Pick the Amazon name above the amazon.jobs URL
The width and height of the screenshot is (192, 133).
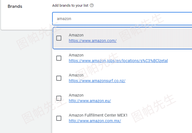[76, 55]
